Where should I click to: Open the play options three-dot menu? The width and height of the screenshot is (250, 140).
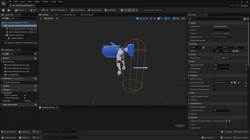[x=137, y=10]
